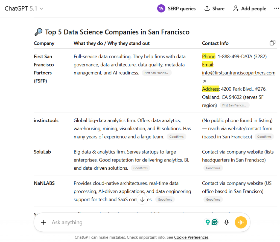The width and height of the screenshot is (280, 242).
Task: Open the info@firstsanfranciscopartners.com email link
Action: [238, 73]
